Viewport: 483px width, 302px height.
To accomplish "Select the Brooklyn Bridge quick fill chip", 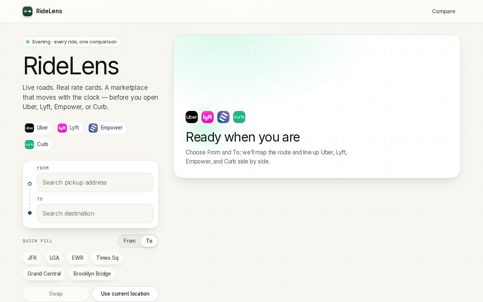I will tap(92, 274).
